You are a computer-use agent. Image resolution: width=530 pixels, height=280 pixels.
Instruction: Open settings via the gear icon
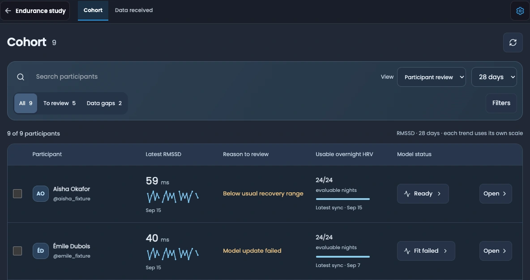pyautogui.click(x=520, y=11)
